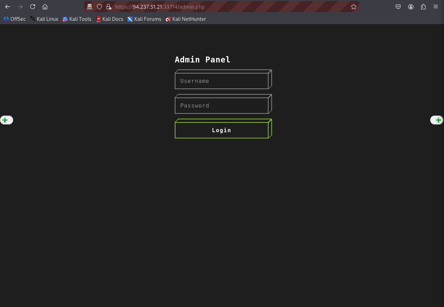
Task: Click the tracking protection shield icon
Action: pyautogui.click(x=99, y=7)
